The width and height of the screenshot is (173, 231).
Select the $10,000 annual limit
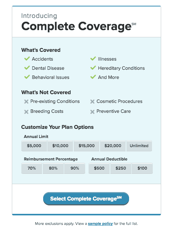pyautogui.click(x=60, y=146)
